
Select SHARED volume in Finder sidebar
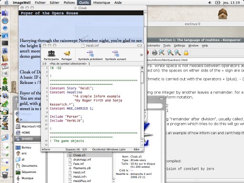click(28, 139)
